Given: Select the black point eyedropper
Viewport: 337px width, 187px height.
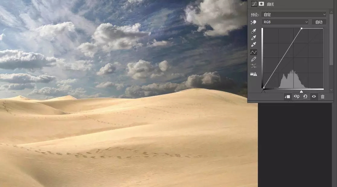Looking at the screenshot, I should [254, 31].
